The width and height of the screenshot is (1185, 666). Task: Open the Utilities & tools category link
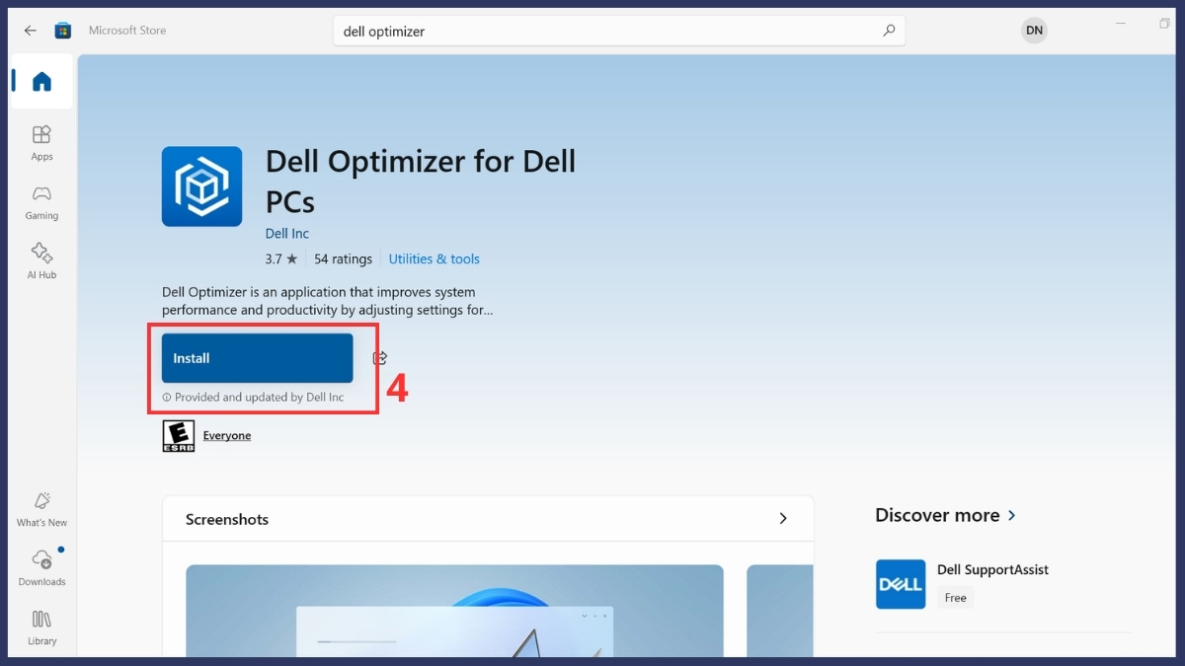tap(434, 259)
